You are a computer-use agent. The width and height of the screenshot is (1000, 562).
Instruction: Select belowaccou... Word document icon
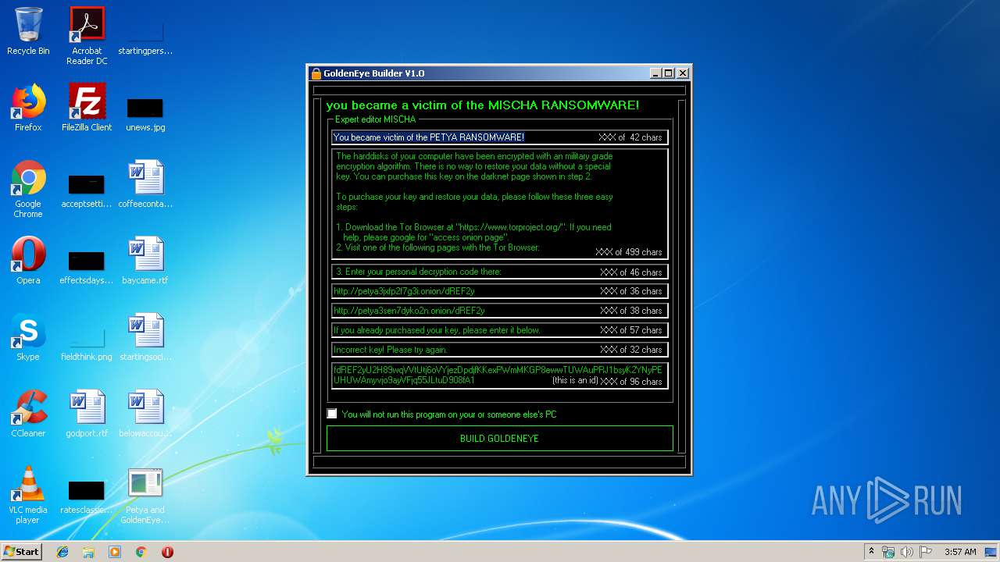[x=145, y=414]
